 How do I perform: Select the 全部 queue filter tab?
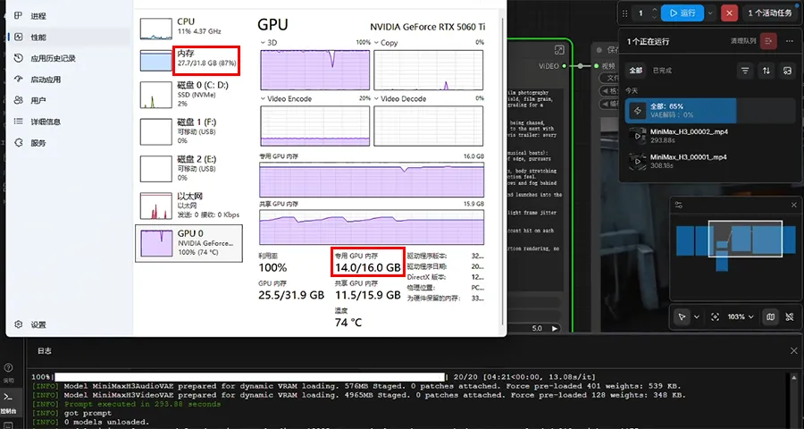(x=636, y=71)
